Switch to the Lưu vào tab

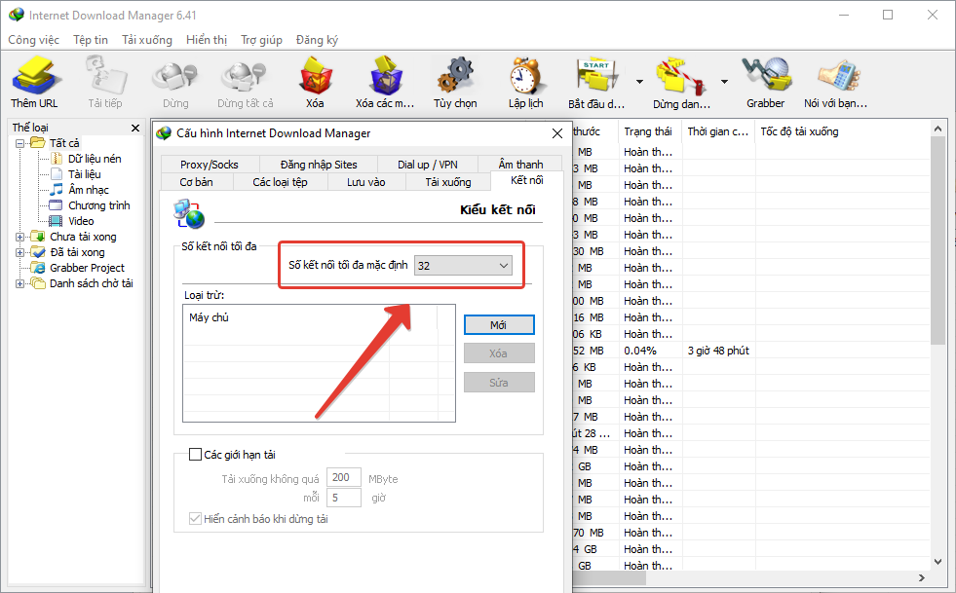[x=365, y=182]
